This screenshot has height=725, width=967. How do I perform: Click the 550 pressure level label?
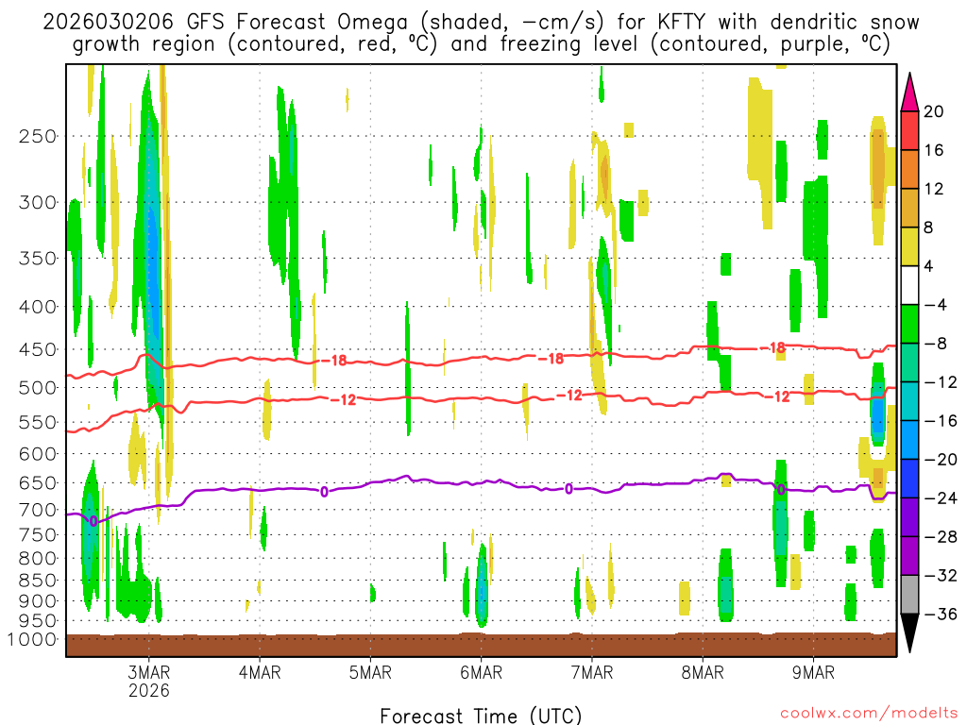(38, 422)
